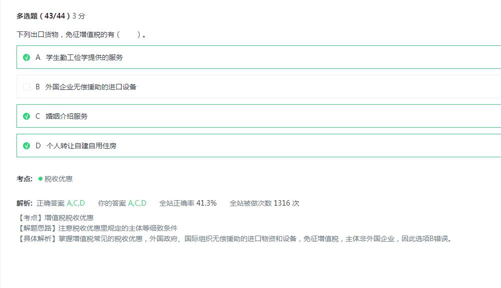Click the 多选题 (43/44) question heading

click(x=43, y=16)
